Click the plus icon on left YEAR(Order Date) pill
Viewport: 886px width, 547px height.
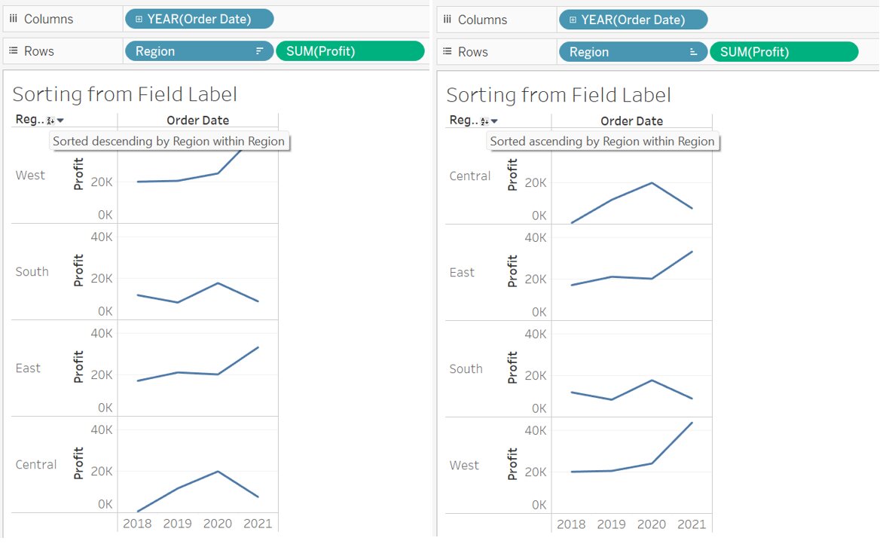pyautogui.click(x=138, y=19)
